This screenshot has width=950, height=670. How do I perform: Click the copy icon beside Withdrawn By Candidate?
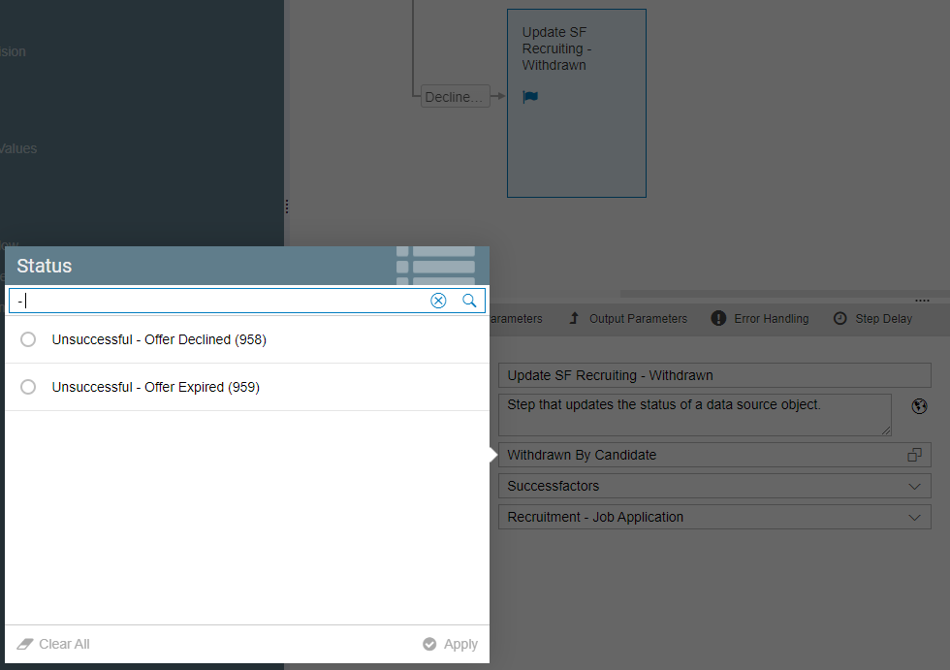[x=913, y=454]
